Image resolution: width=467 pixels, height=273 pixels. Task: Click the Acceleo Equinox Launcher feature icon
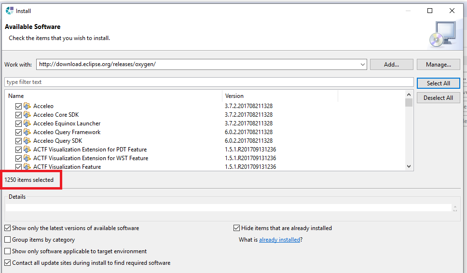click(27, 123)
